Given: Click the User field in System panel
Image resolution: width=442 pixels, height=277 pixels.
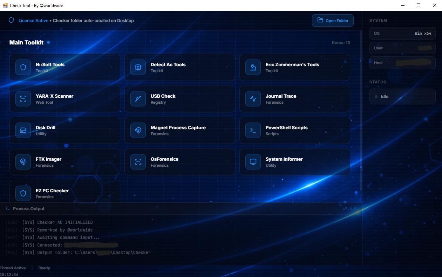Looking at the screenshot, I should point(402,48).
